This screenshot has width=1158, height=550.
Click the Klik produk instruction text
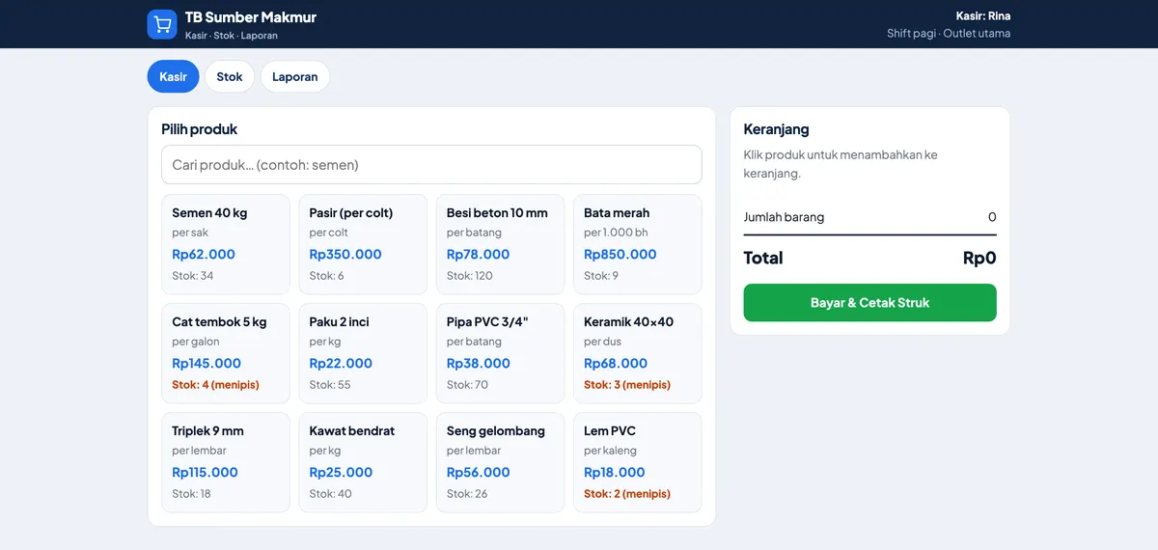click(x=841, y=164)
